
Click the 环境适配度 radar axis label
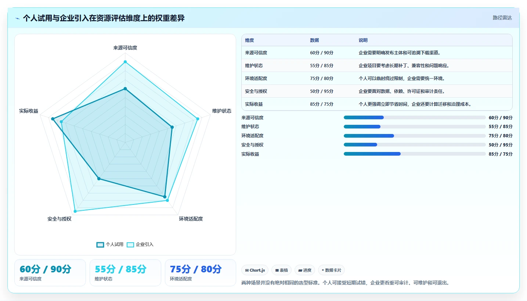tap(191, 219)
